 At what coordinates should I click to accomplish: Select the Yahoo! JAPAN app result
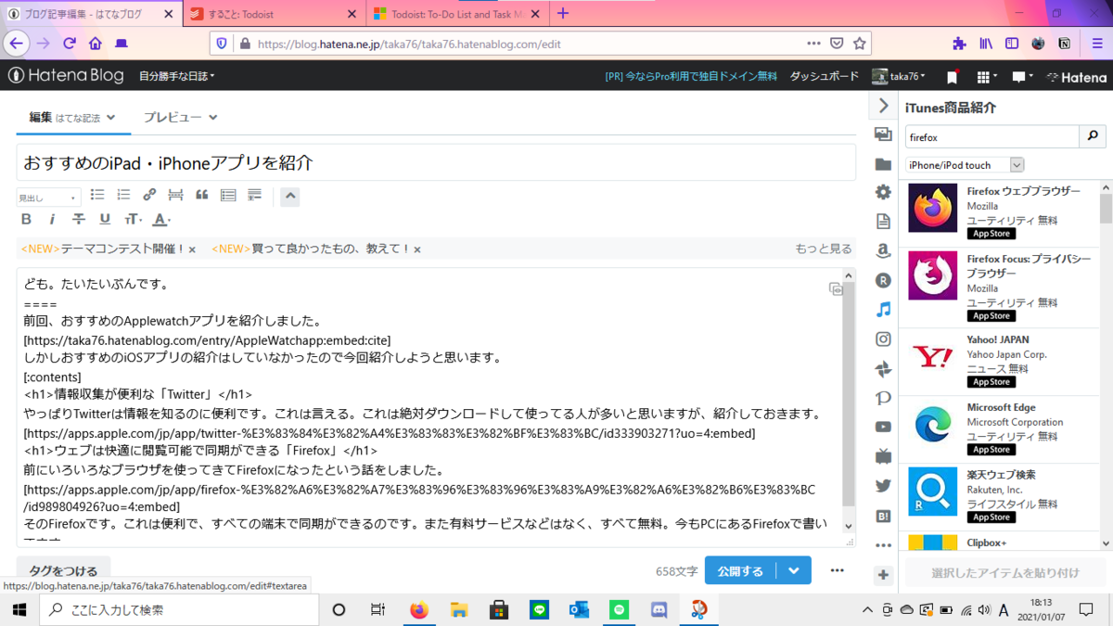pyautogui.click(x=1002, y=361)
